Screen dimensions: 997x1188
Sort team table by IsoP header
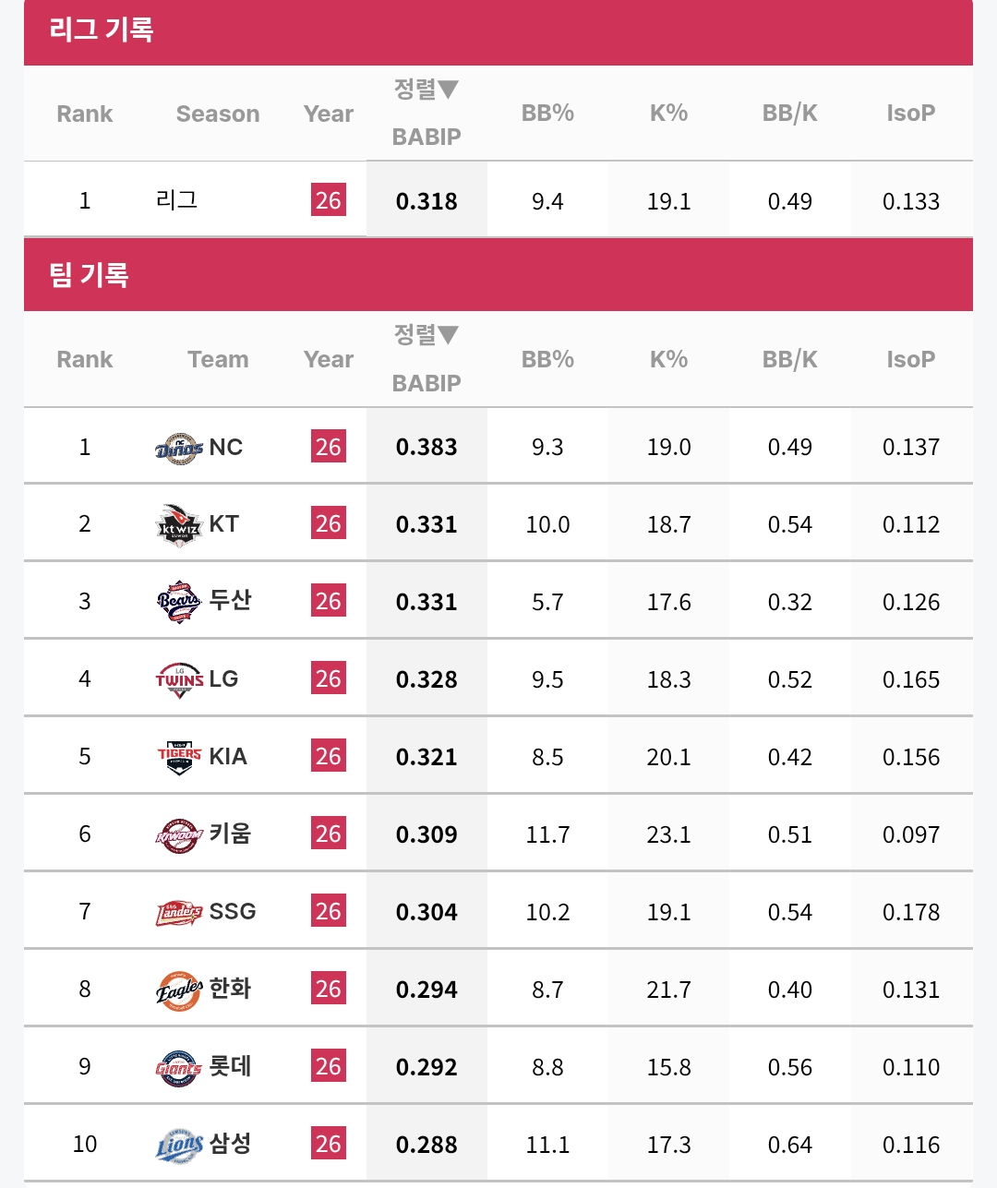pos(910,359)
